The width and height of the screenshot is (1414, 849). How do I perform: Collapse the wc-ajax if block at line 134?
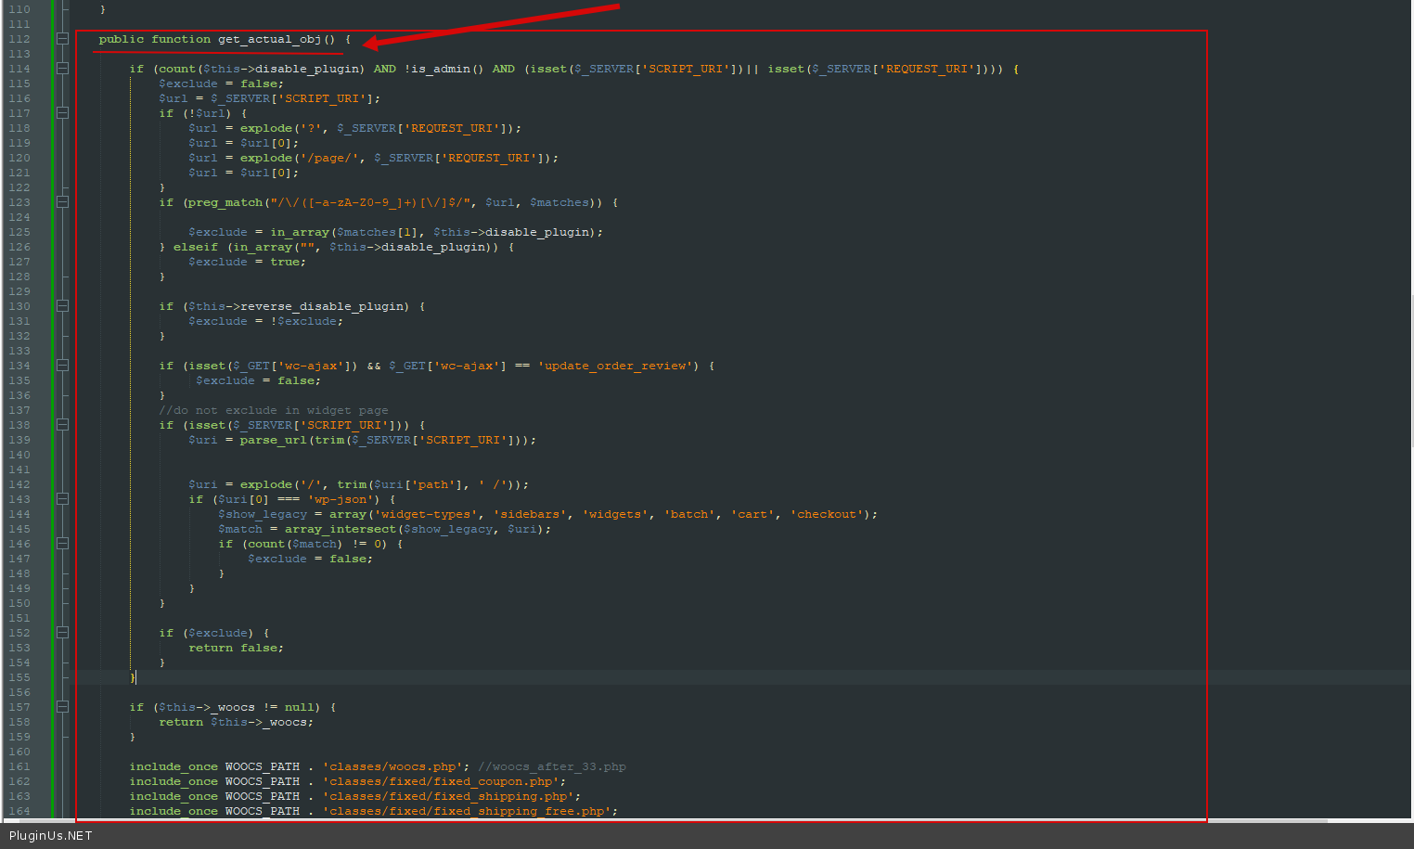[62, 366]
